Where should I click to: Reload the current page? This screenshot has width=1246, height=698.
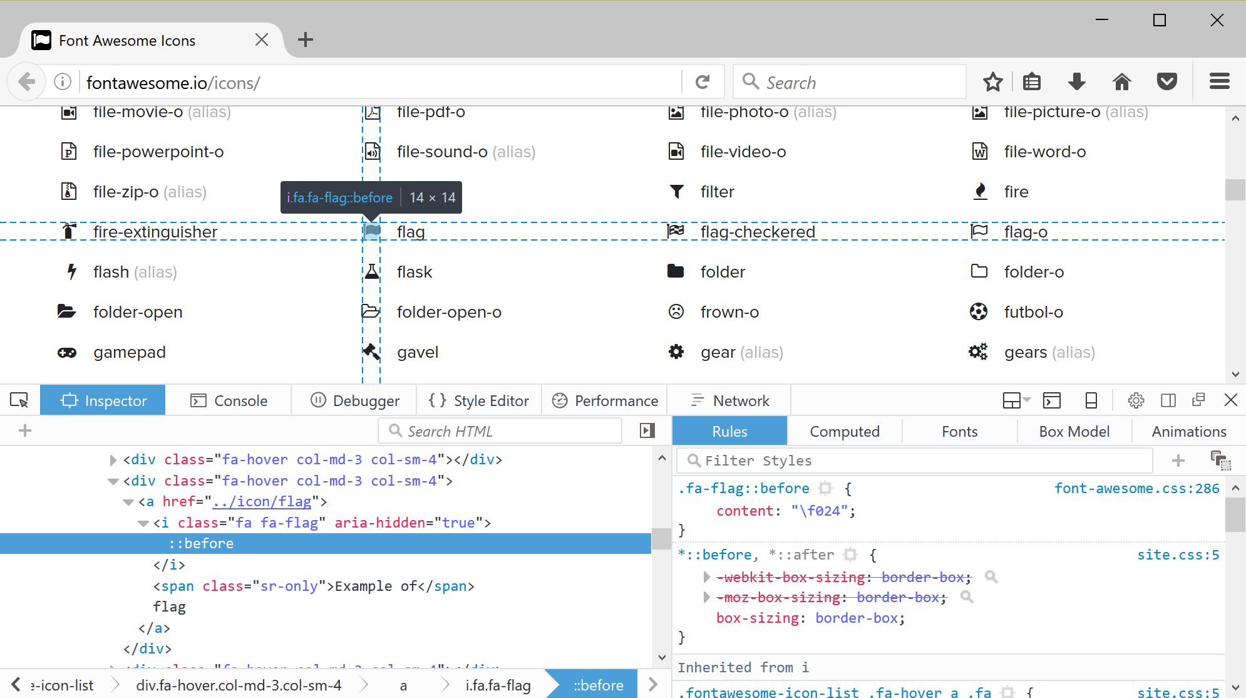tap(703, 82)
